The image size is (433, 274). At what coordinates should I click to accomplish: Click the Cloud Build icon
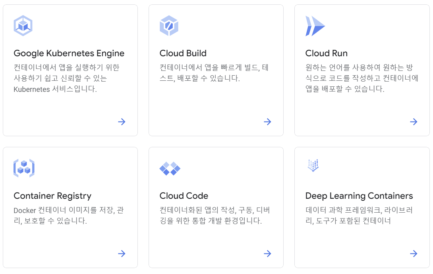[169, 26]
